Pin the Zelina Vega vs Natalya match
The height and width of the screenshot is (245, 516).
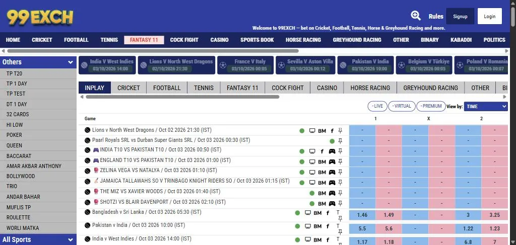(340, 172)
